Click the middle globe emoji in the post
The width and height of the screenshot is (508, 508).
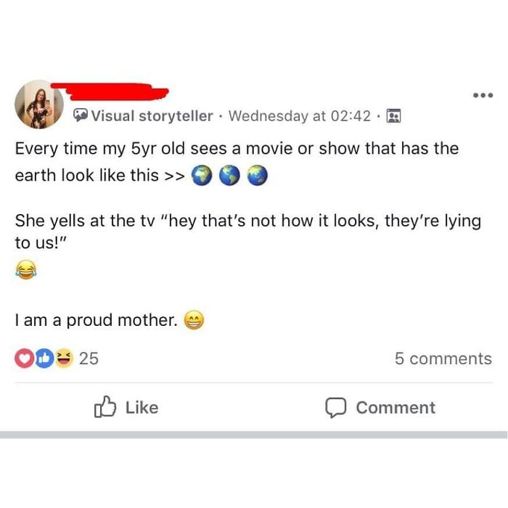pos(229,175)
